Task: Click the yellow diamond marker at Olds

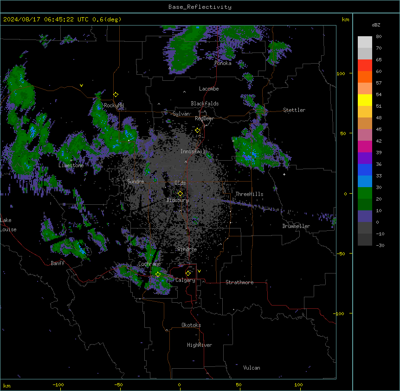Action: [x=181, y=193]
